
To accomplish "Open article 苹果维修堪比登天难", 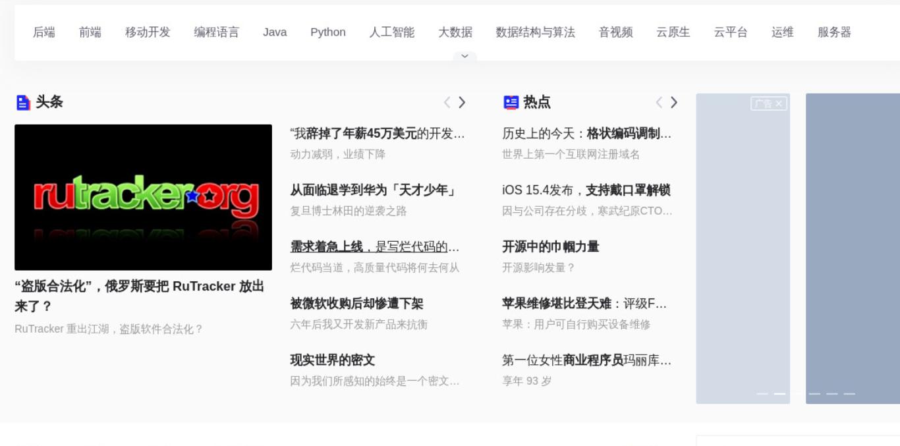I will point(585,304).
